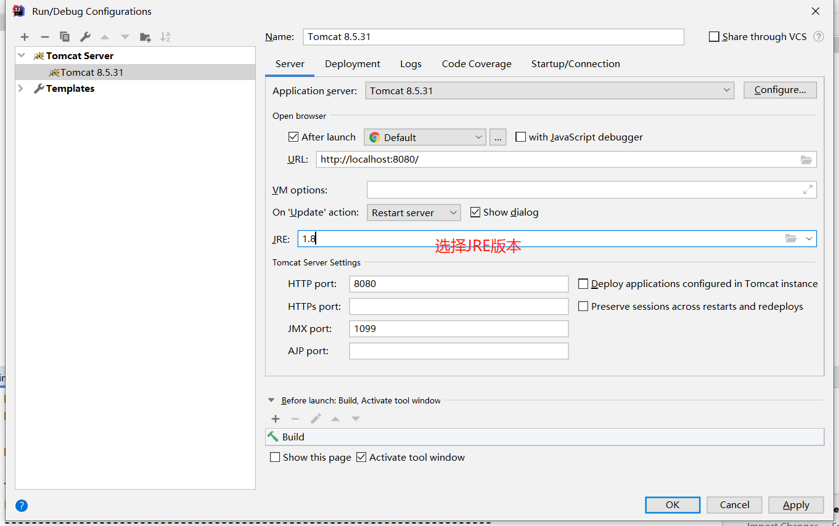Click the Cancel button
Viewport: 839px width, 526px height.
pyautogui.click(x=735, y=505)
